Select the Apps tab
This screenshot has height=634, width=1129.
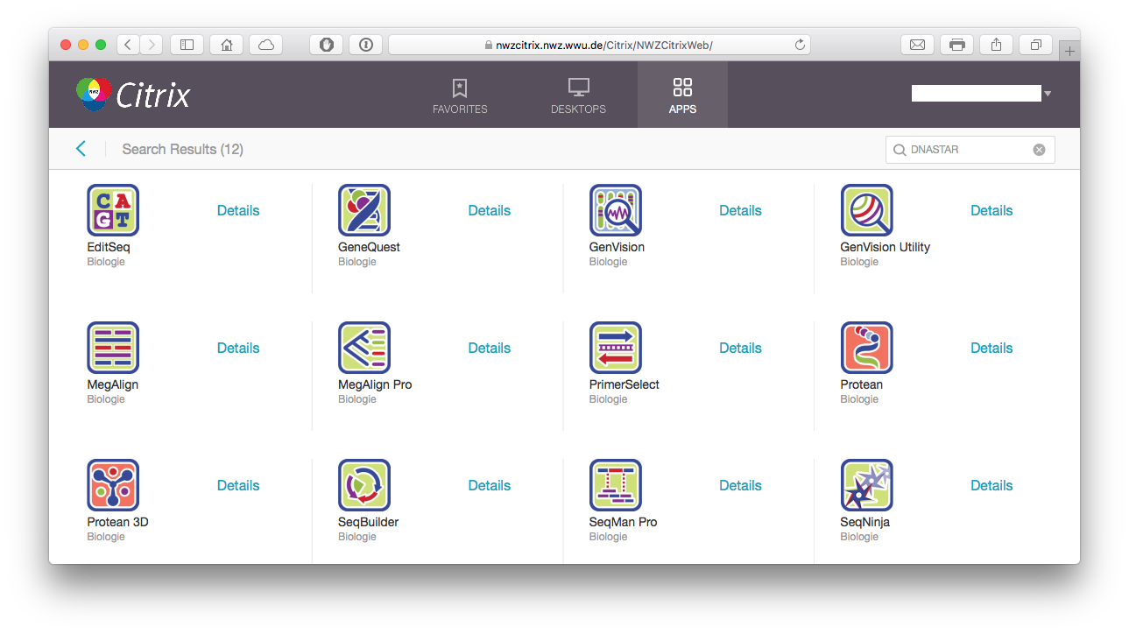pos(682,95)
